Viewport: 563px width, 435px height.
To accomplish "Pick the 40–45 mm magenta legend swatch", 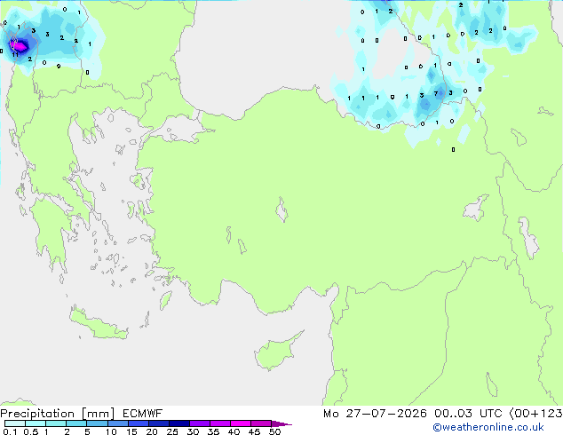I will point(241,423).
